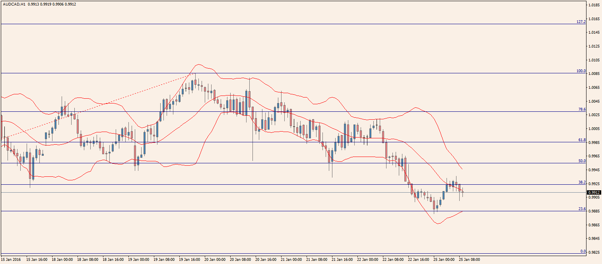Click the 1.0105 price axis label
The image size is (602, 264).
pyautogui.click(x=594, y=60)
